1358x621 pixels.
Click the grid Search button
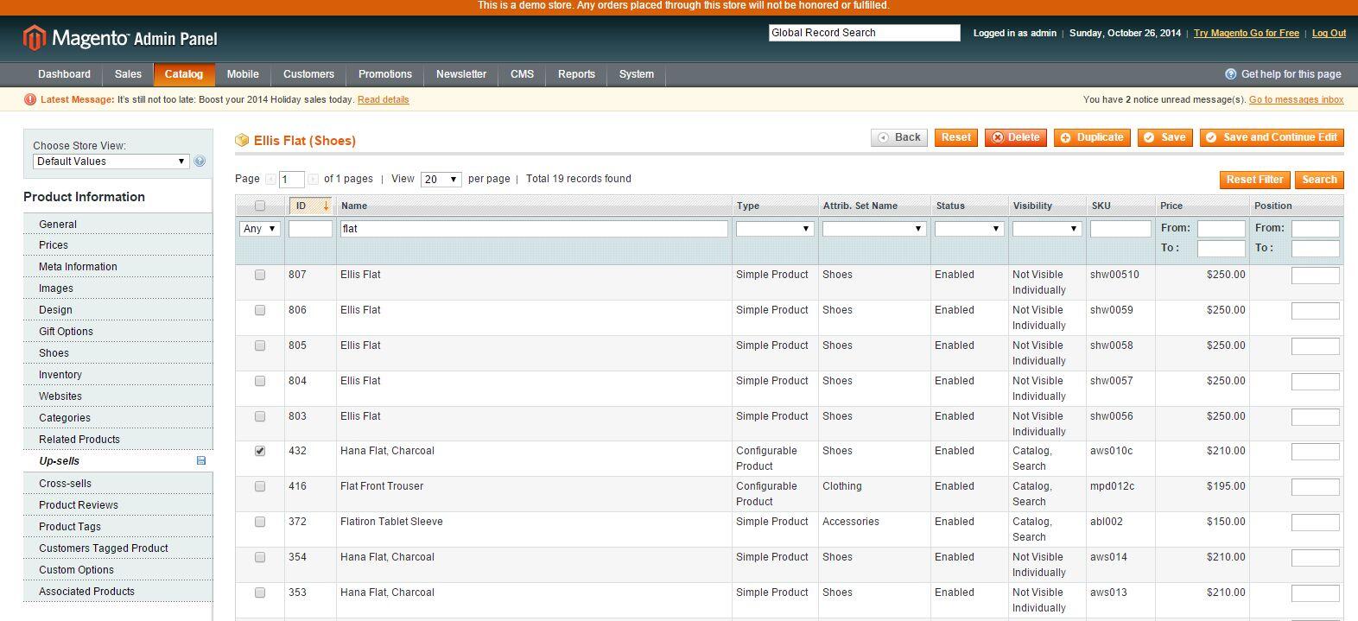tap(1319, 180)
